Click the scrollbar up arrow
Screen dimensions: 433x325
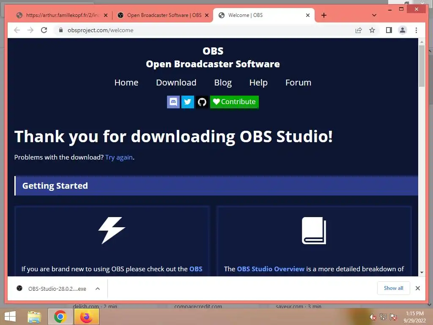(x=422, y=42)
